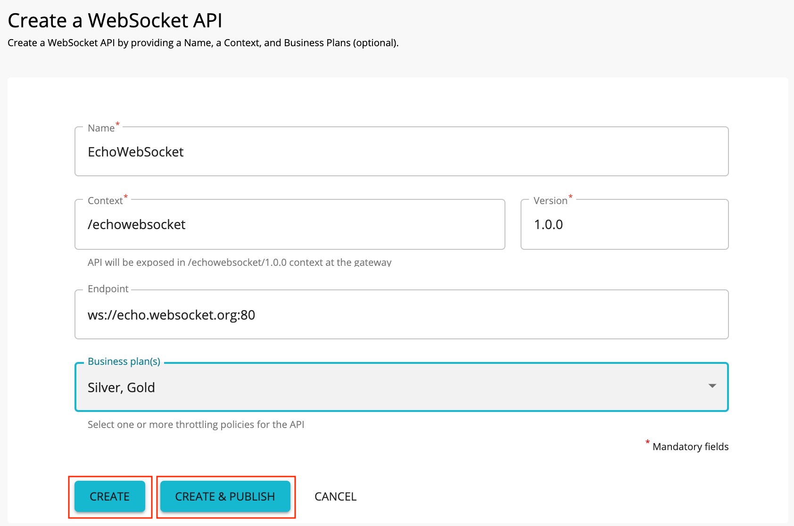
Task: Click the Name field asterisk indicator
Action: pyautogui.click(x=116, y=124)
